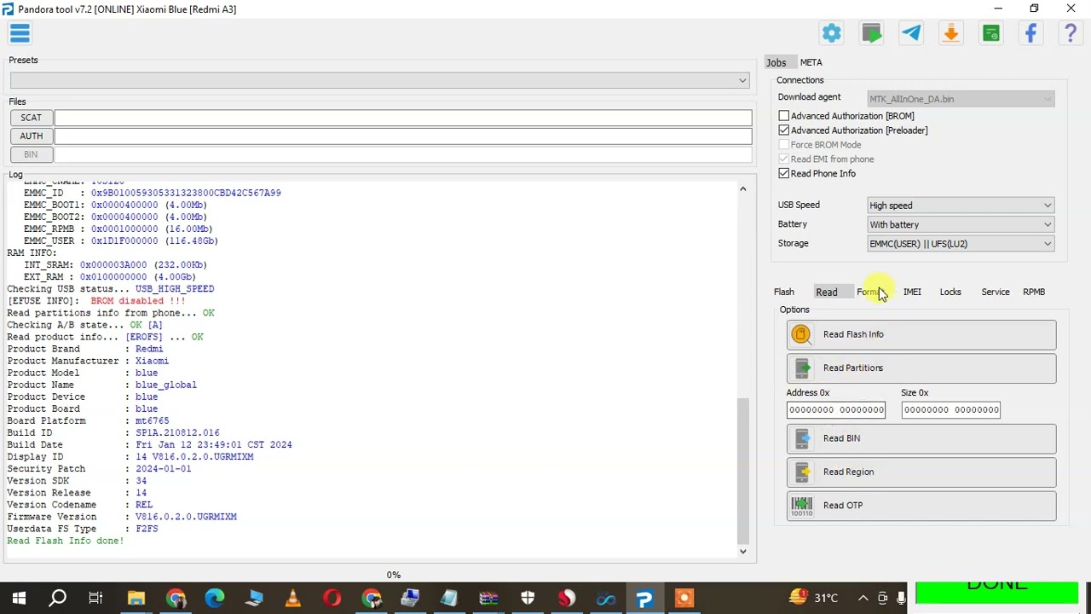
Task: Switch to the Pandora tool taskbar icon
Action: pos(645,598)
